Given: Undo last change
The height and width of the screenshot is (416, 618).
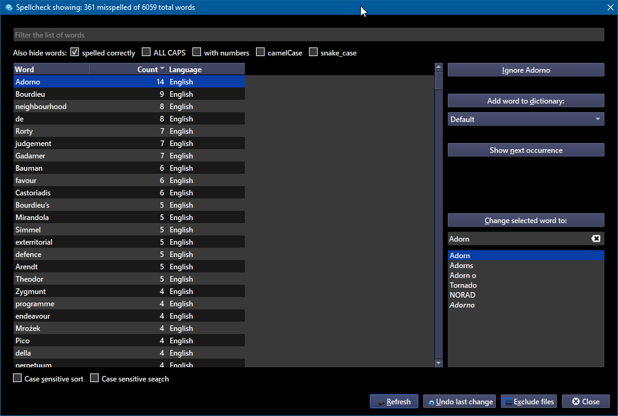Looking at the screenshot, I should [x=459, y=401].
